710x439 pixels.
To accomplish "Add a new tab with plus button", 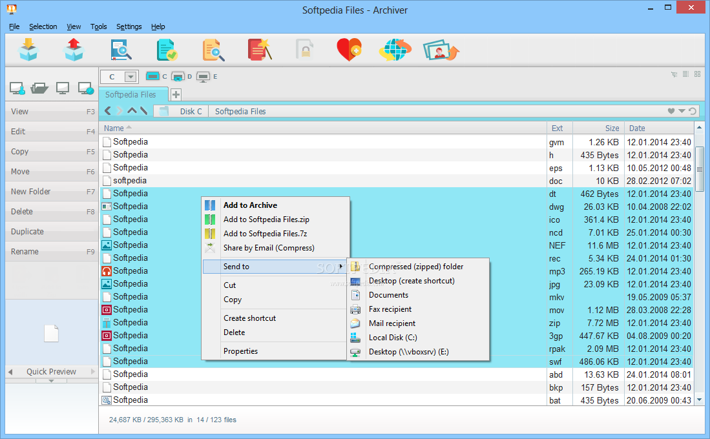I will click(x=176, y=95).
